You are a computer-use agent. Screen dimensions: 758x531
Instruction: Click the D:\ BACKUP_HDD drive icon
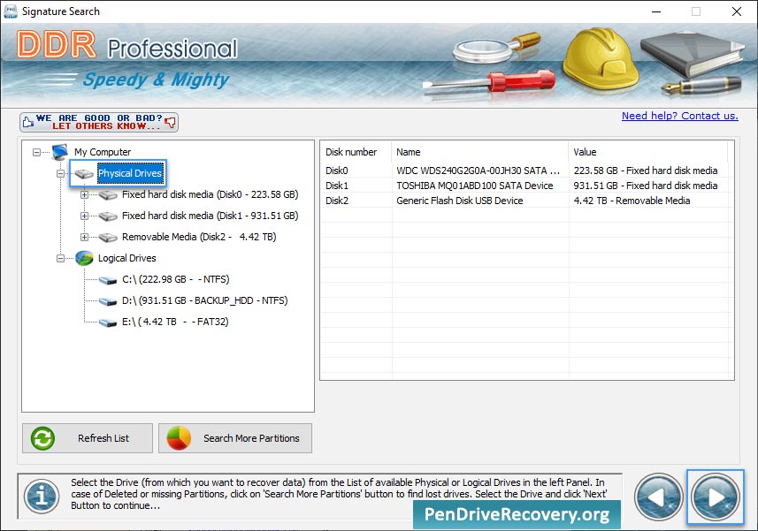click(108, 301)
